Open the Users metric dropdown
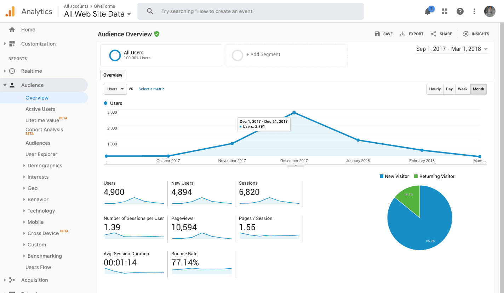 point(115,89)
